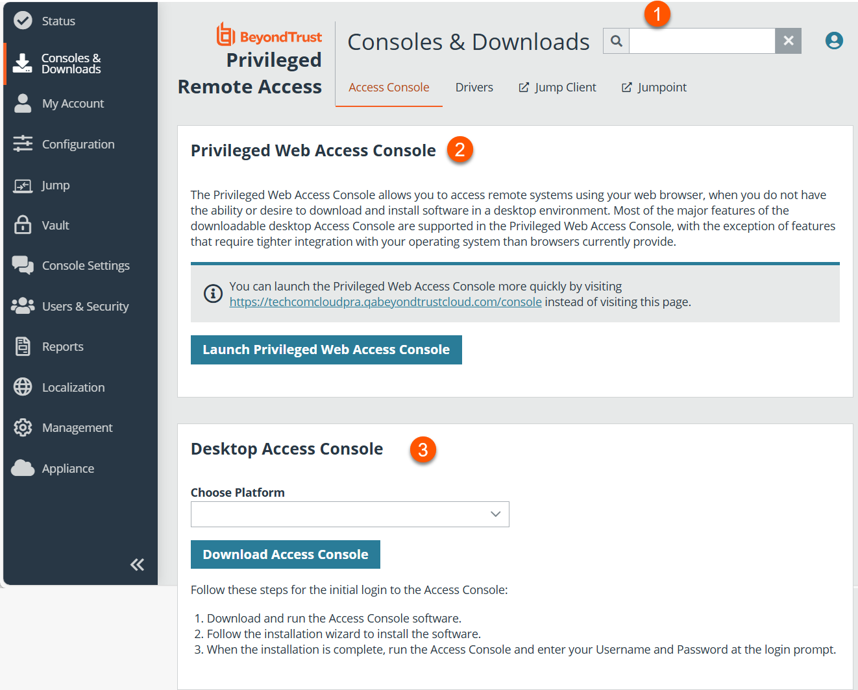Open Console Settings from the sidebar

click(86, 266)
